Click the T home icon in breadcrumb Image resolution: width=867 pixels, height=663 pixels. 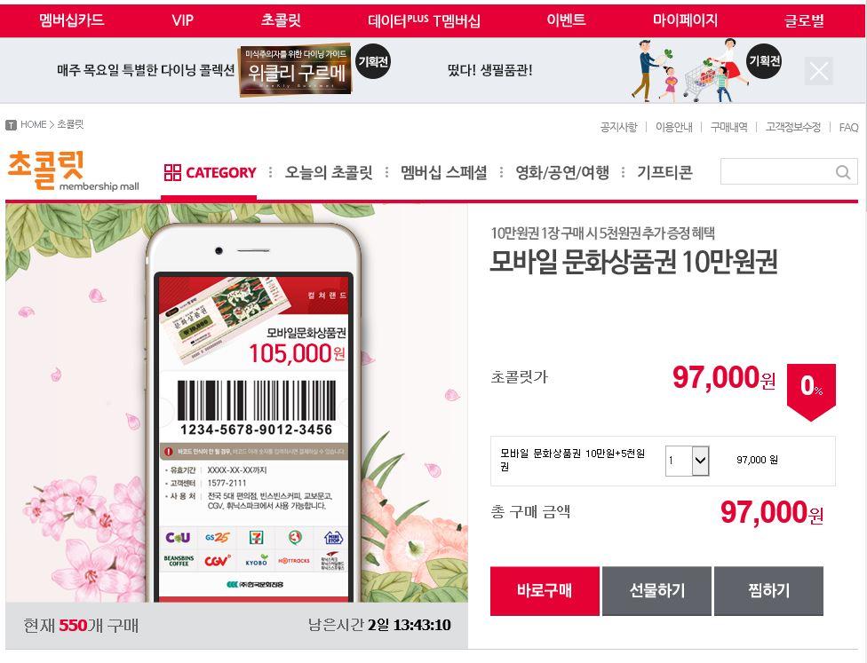11,125
